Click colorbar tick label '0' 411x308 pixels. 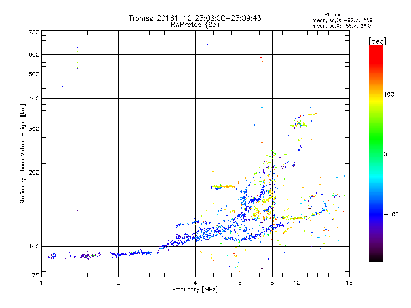[x=385, y=155]
